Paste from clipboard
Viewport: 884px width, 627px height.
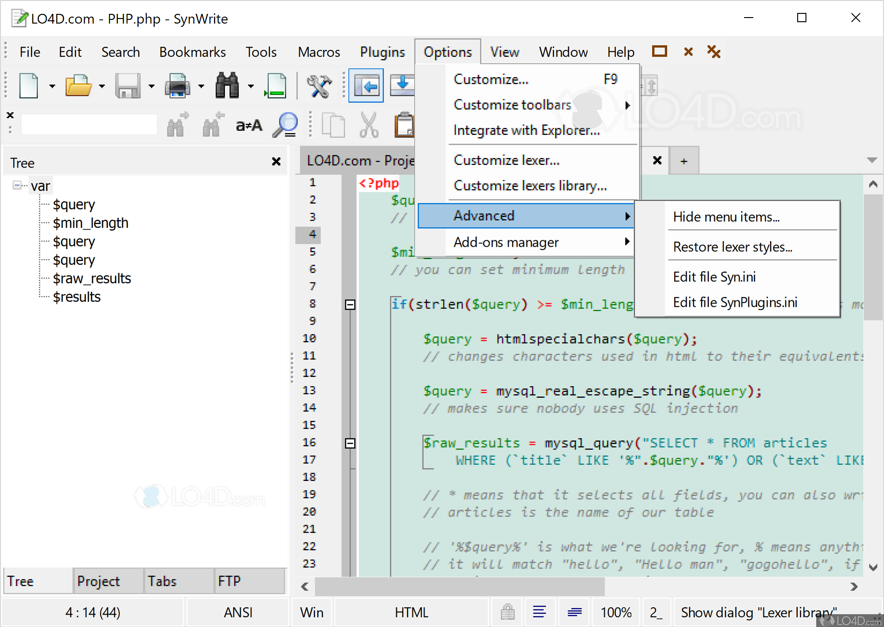[404, 125]
